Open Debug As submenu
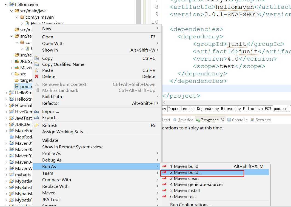 [97, 160]
